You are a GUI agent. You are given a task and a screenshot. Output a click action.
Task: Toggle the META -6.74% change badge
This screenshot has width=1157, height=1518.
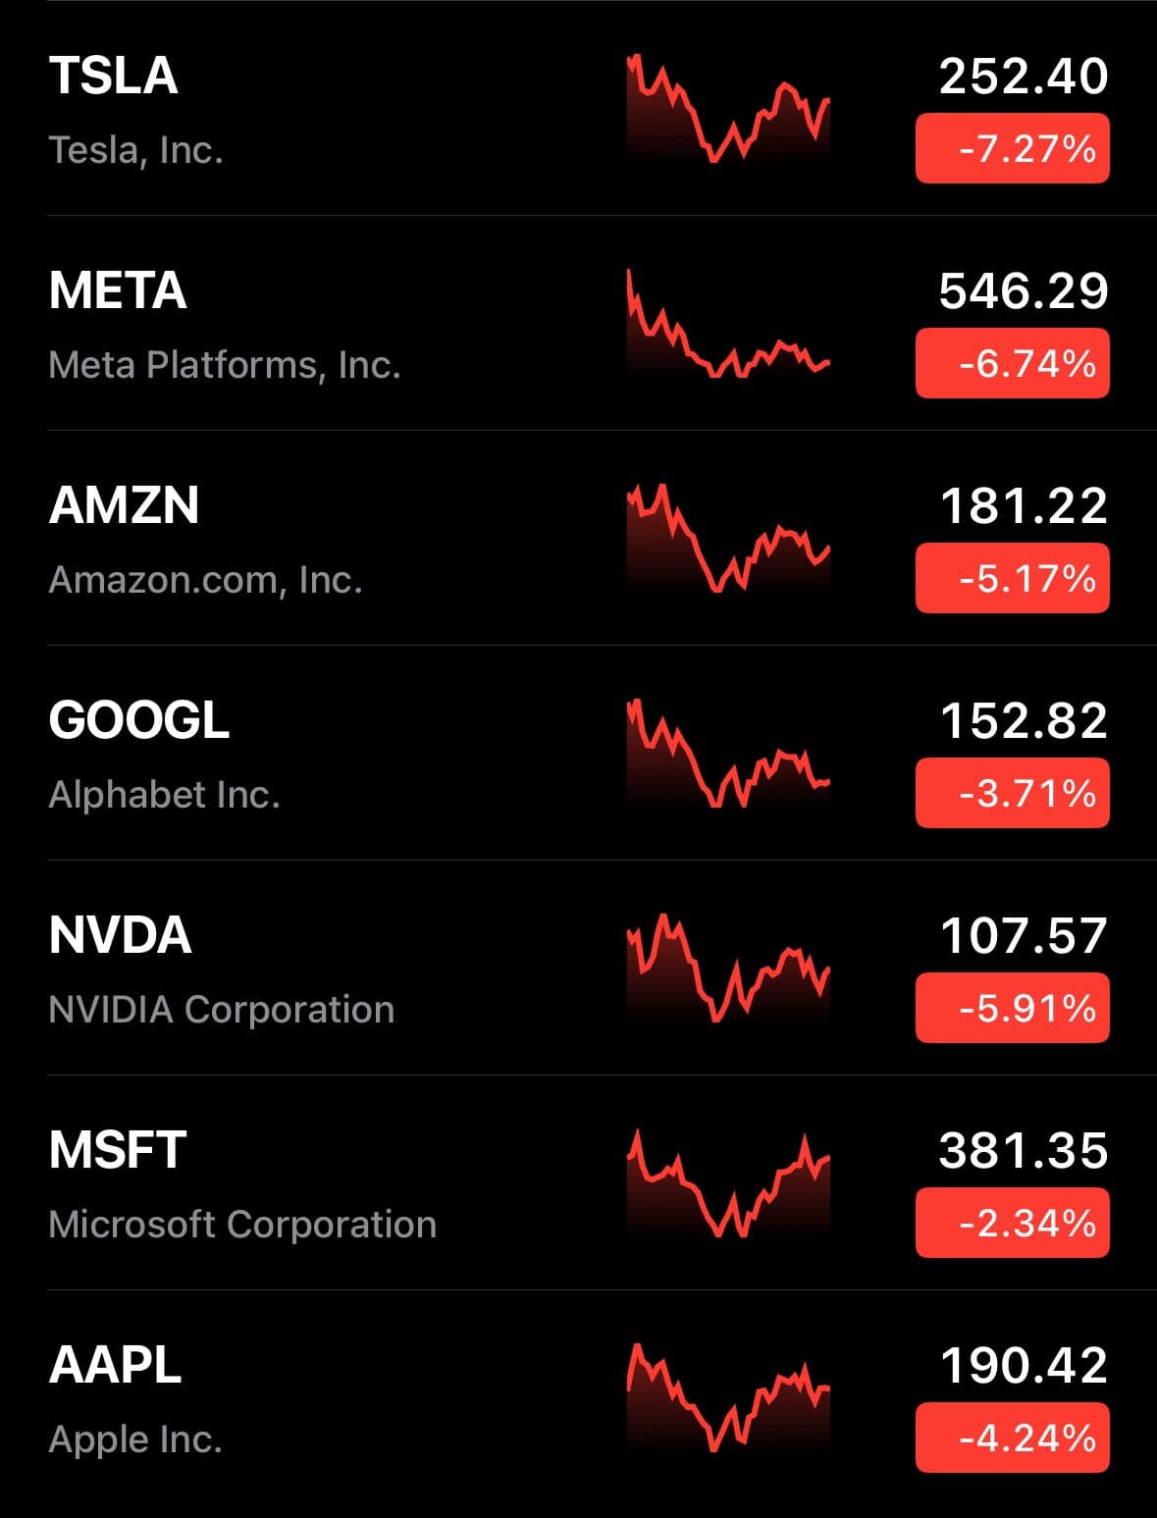(x=1013, y=363)
